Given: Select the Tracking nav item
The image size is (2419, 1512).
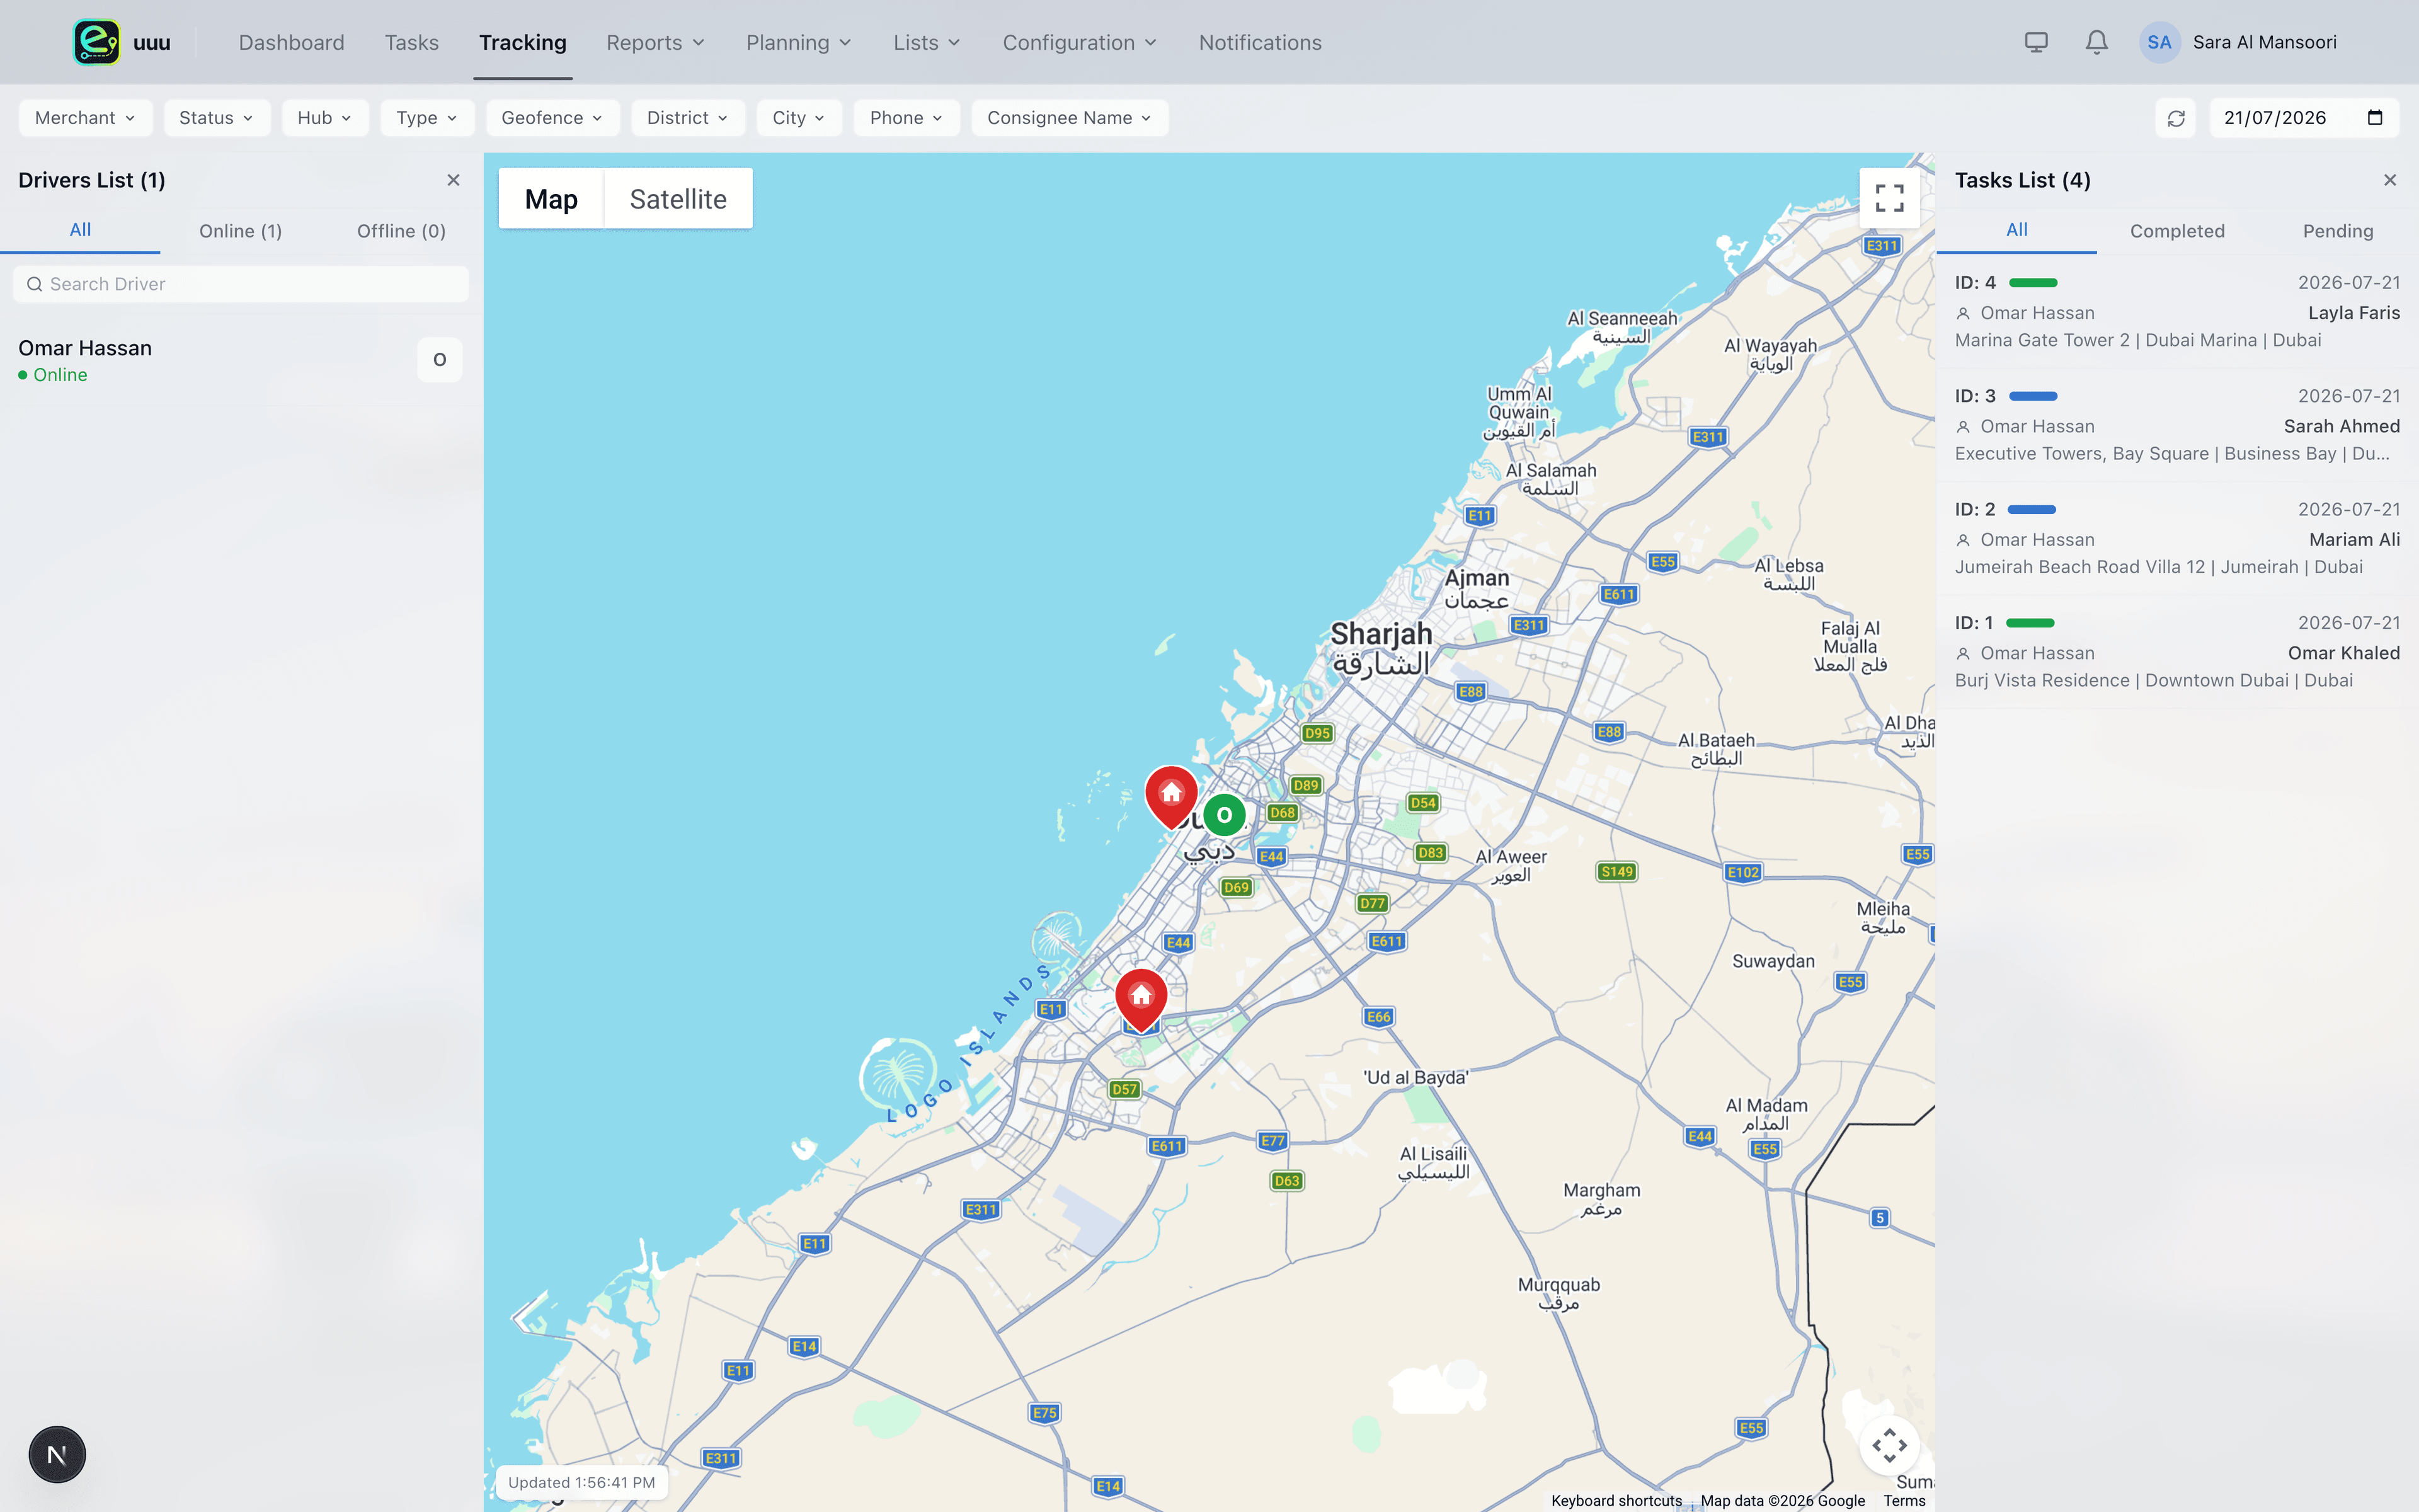Looking at the screenshot, I should click(523, 42).
